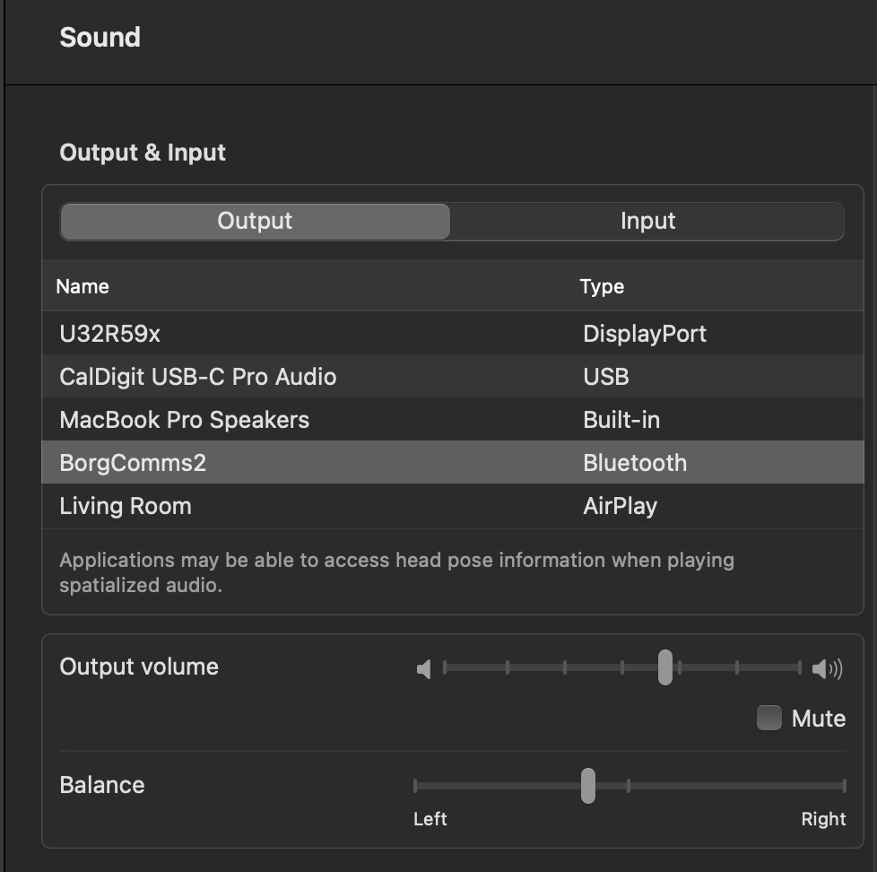Viewport: 877px width, 872px height.
Task: Click the Output volume slider knob
Action: [x=664, y=667]
